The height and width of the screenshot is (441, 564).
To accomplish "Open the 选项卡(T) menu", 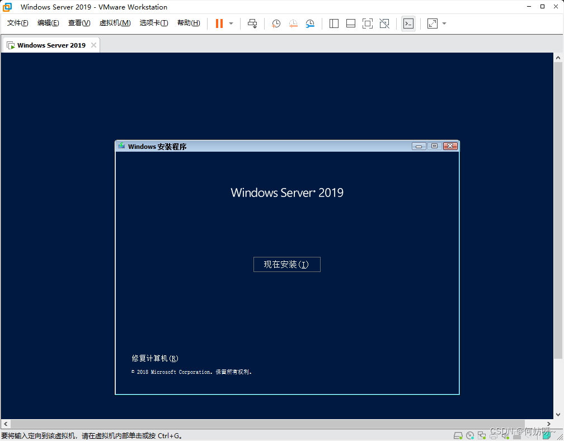I will pyautogui.click(x=154, y=23).
